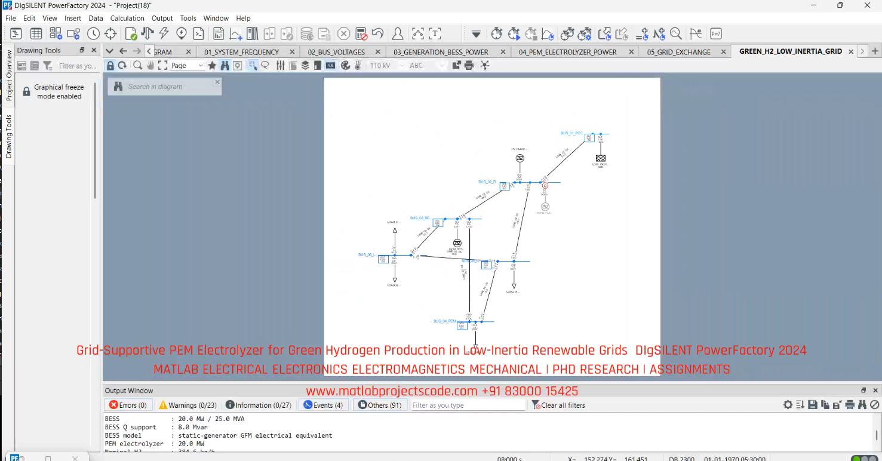Add a new tab with plus button

874,51
